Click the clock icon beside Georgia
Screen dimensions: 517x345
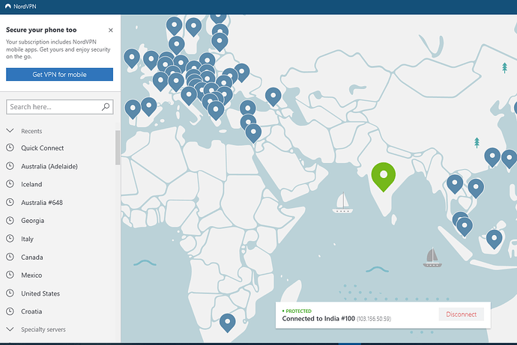click(10, 220)
